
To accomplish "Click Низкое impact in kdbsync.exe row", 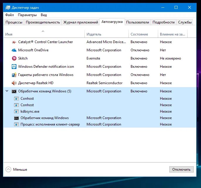I will click(x=166, y=111).
